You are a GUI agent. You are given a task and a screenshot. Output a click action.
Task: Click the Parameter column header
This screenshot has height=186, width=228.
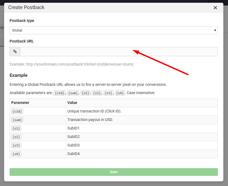point(20,103)
